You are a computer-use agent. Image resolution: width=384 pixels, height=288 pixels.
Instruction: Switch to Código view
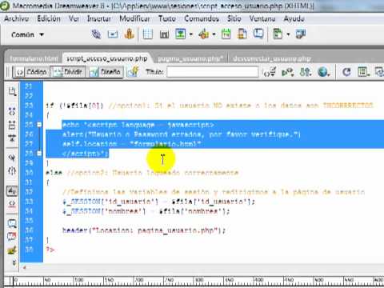(x=31, y=72)
